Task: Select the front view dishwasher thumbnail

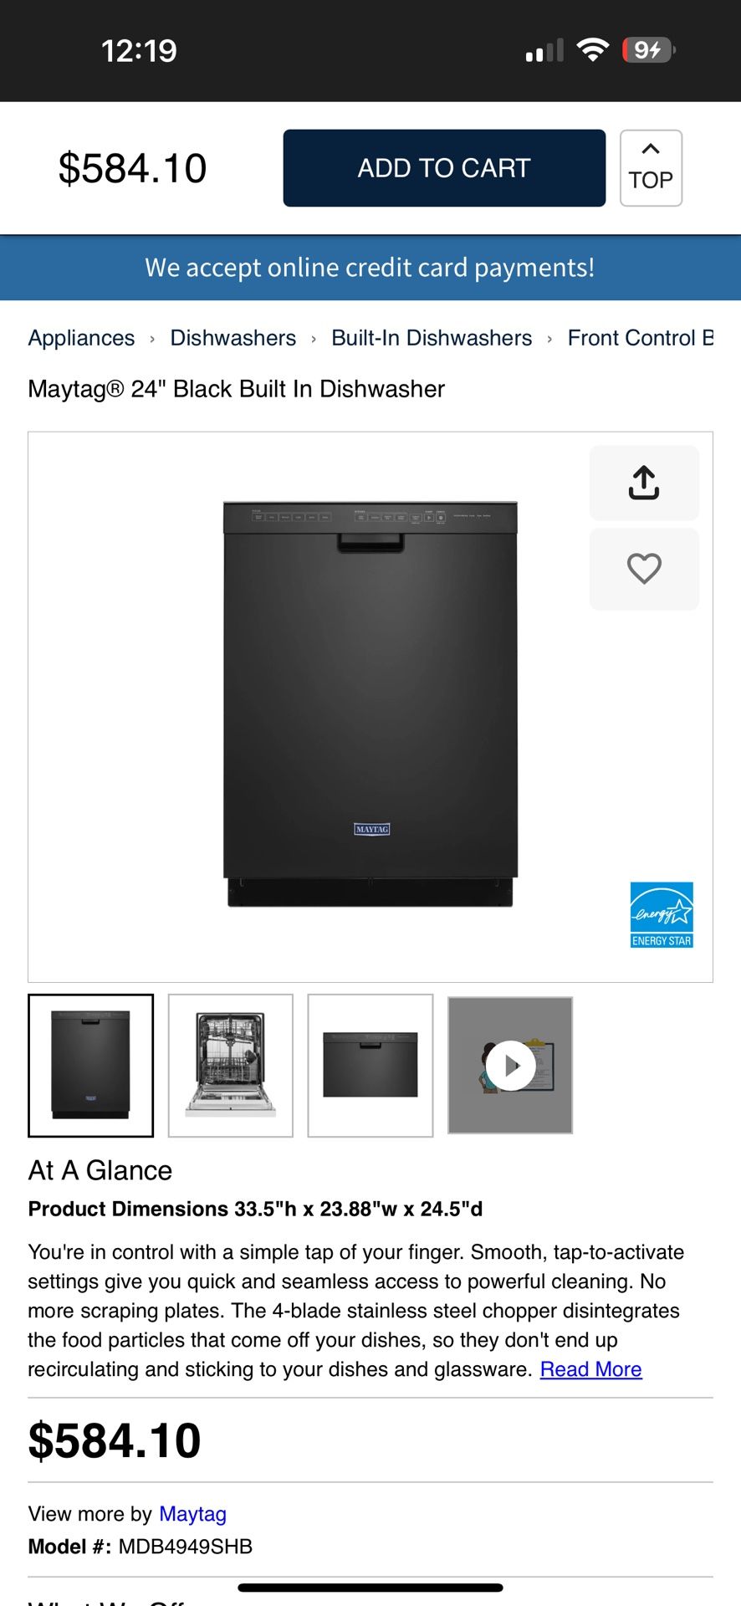Action: 91,1066
